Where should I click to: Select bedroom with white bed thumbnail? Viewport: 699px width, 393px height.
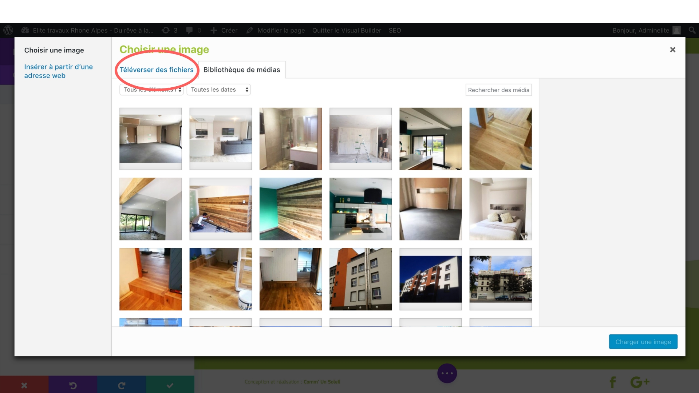501,209
